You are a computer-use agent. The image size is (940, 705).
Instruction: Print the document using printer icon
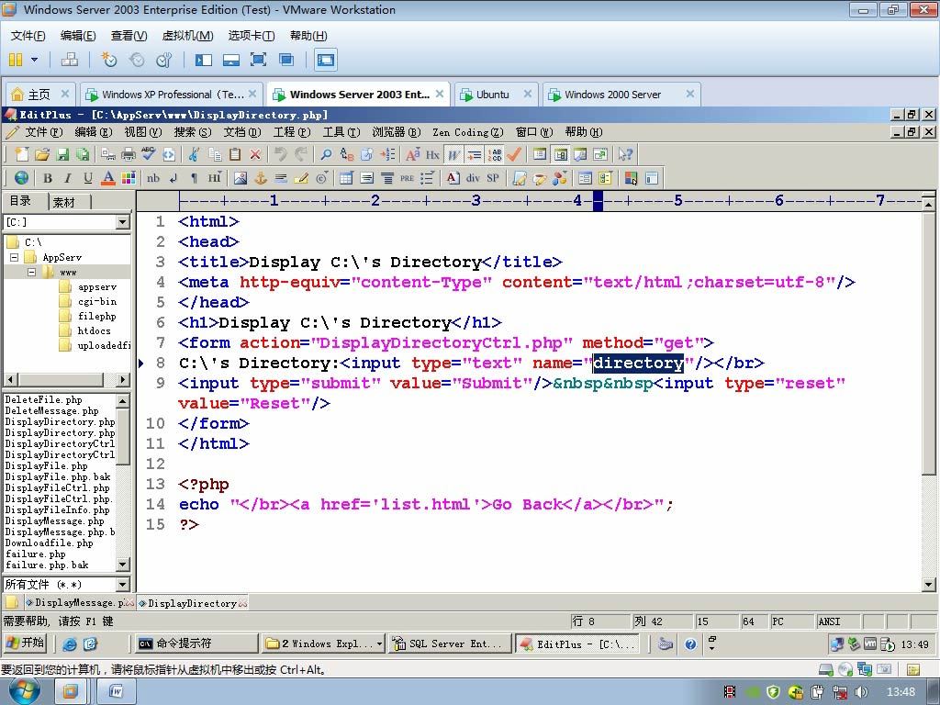click(x=129, y=154)
